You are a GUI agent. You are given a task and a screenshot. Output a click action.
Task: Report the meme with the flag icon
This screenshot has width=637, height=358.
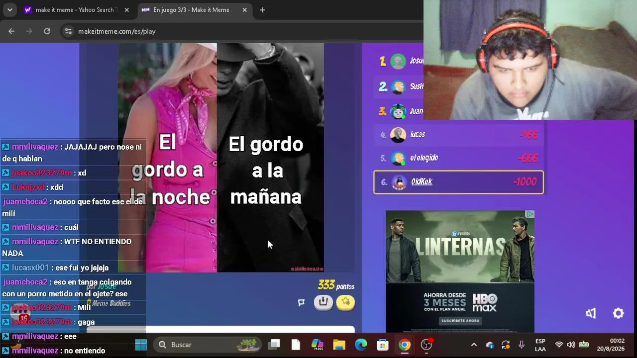point(301,302)
